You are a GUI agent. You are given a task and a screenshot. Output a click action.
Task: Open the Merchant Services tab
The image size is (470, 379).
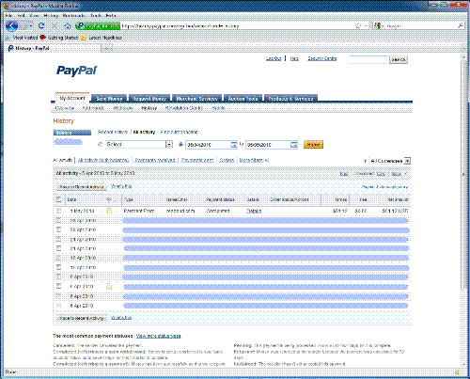click(x=196, y=99)
